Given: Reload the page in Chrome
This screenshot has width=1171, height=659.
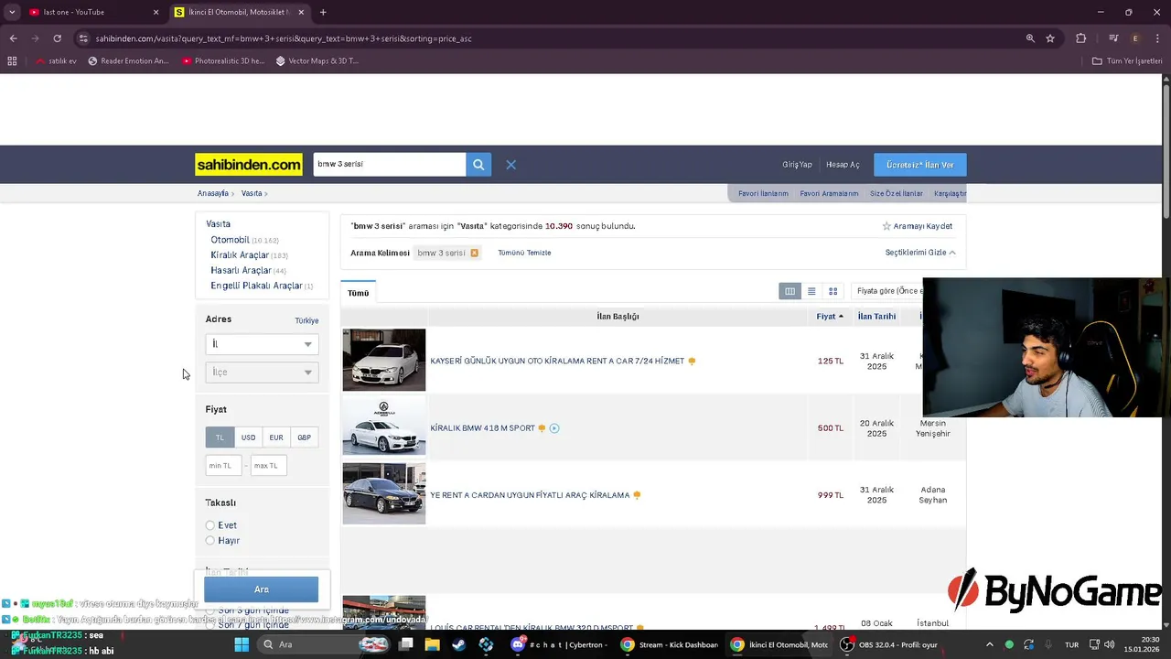Looking at the screenshot, I should [x=57, y=38].
